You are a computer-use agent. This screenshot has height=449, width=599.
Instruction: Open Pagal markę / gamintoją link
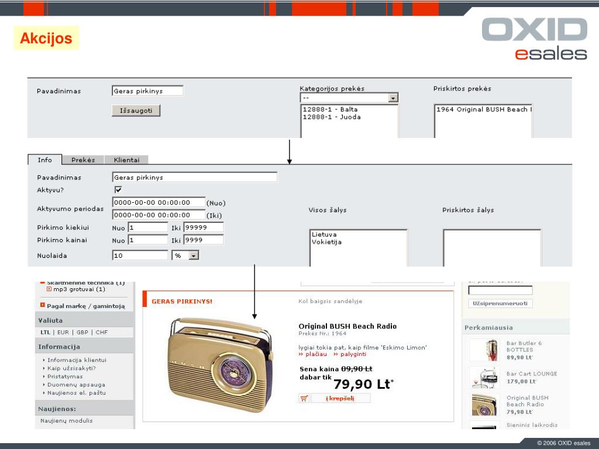pos(86,306)
